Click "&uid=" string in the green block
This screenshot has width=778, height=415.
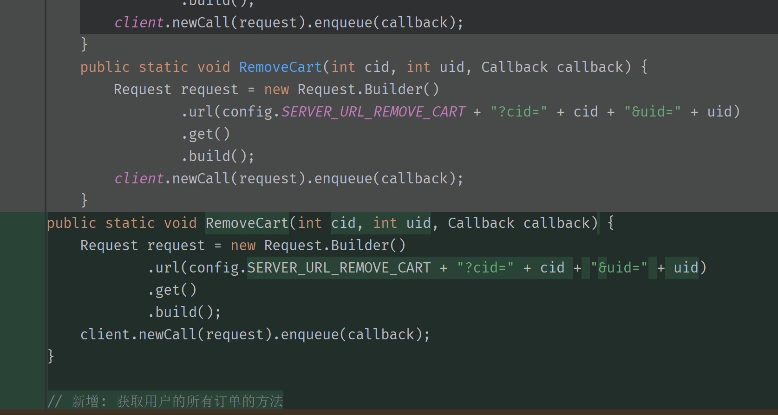pos(619,268)
